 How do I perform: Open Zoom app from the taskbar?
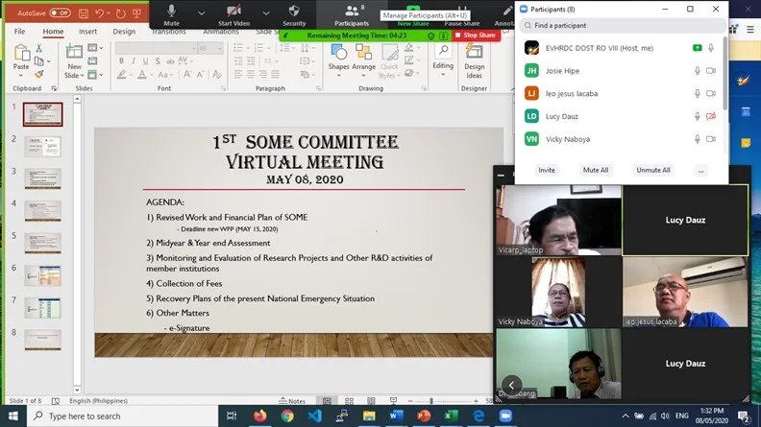tap(505, 415)
